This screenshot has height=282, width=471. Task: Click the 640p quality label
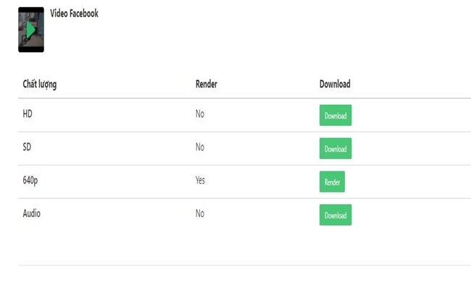(30, 181)
